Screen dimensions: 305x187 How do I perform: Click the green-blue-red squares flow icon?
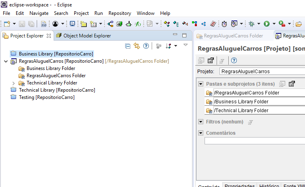[x=194, y=24]
